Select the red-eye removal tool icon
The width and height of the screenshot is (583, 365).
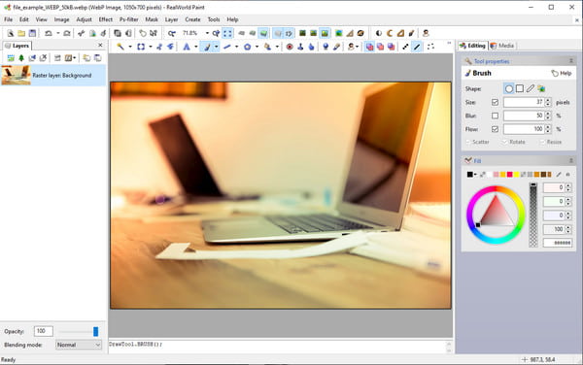pos(290,47)
